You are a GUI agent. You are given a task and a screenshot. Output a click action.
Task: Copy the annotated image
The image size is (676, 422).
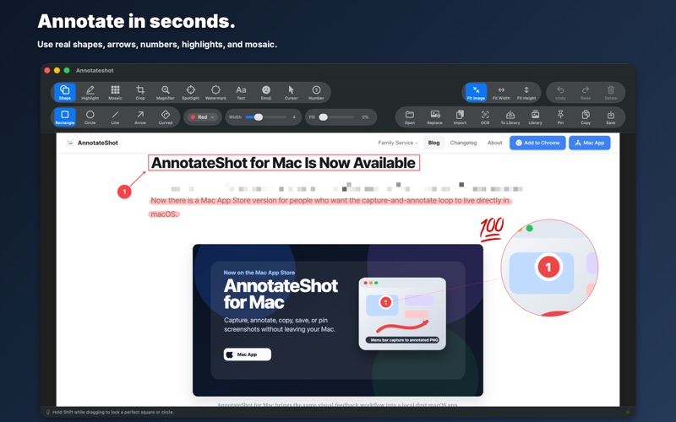pos(586,116)
